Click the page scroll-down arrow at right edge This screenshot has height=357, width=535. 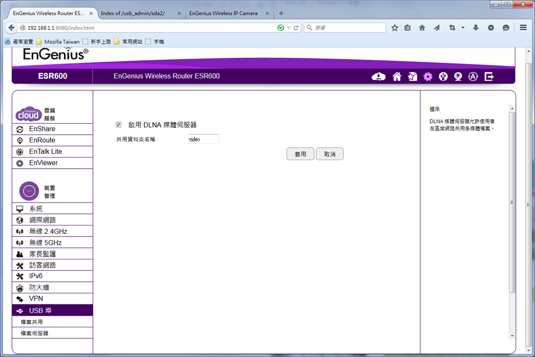529,350
